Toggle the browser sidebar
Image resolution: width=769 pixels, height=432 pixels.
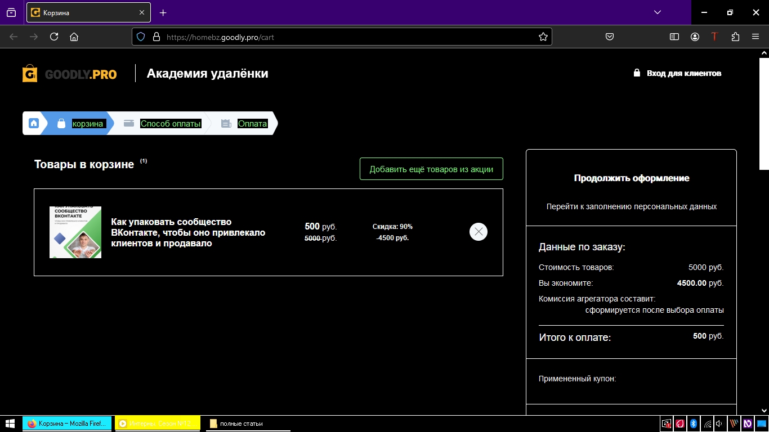(674, 37)
